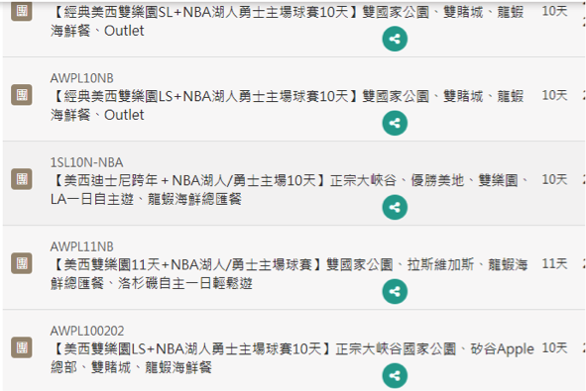Click tour code AWPL11NB

pos(82,247)
